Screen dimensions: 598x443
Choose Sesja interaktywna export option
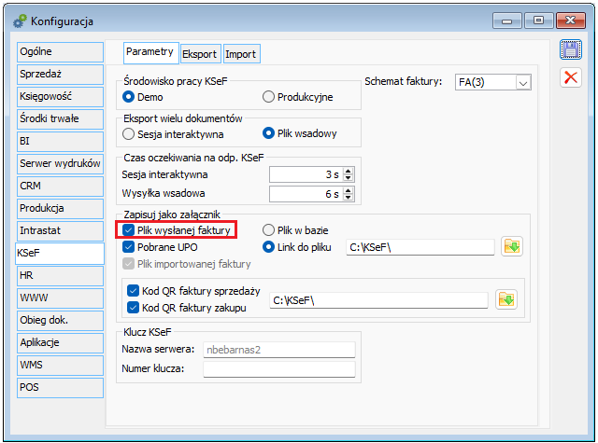tap(130, 133)
